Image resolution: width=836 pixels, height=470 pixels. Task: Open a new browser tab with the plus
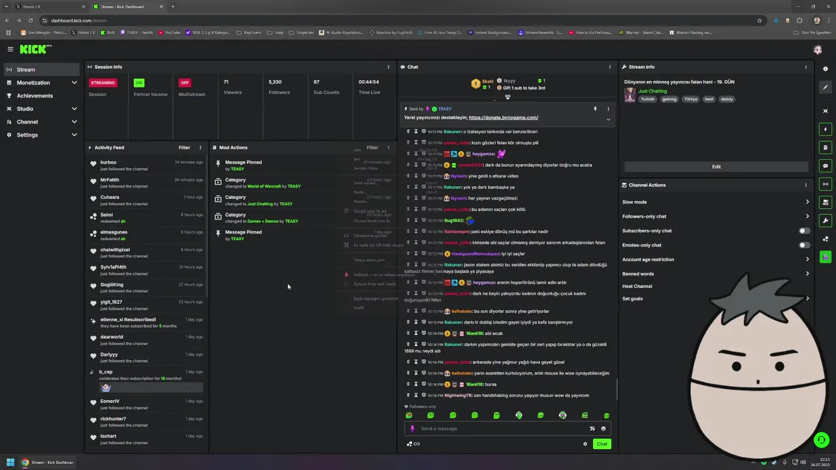pyautogui.click(x=173, y=7)
